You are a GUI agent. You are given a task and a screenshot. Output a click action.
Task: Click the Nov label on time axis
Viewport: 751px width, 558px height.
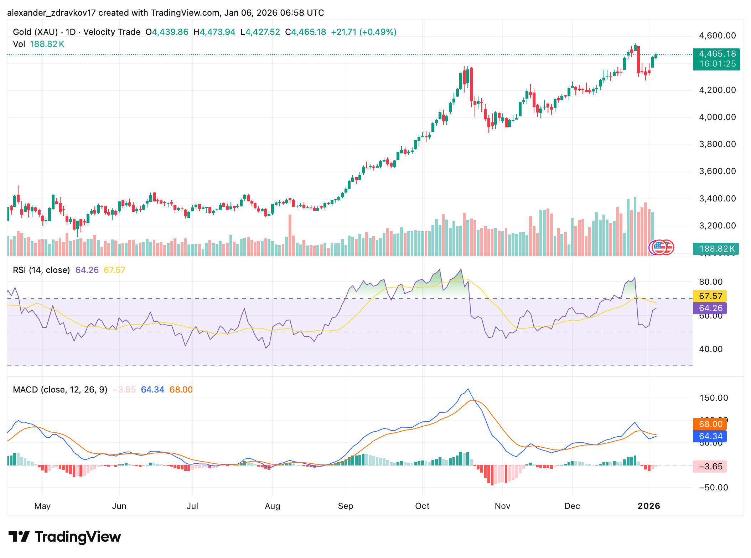(x=502, y=506)
